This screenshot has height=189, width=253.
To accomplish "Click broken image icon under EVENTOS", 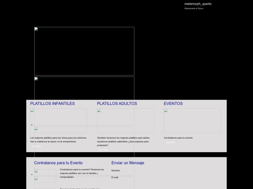I will click(166, 111).
